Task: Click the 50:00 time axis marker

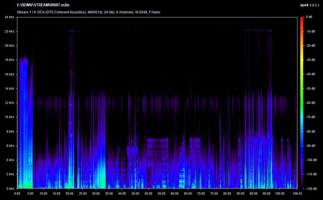Action: 148,193
